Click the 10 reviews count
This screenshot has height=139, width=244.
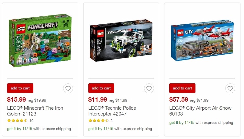31,121
